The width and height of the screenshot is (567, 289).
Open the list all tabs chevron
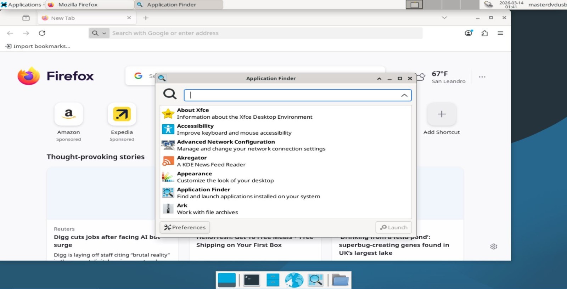pyautogui.click(x=444, y=17)
